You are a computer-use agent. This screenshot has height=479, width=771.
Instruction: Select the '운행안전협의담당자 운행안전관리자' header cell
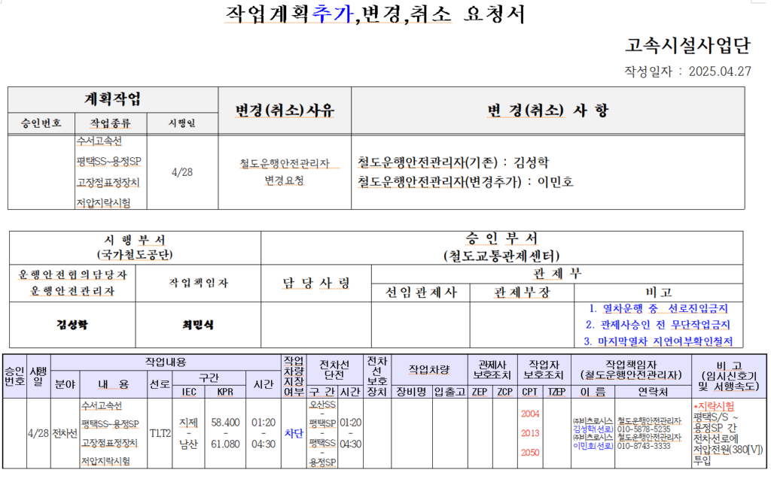[72, 283]
